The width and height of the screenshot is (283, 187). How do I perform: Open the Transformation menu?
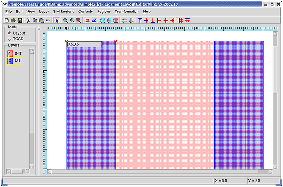coord(127,12)
